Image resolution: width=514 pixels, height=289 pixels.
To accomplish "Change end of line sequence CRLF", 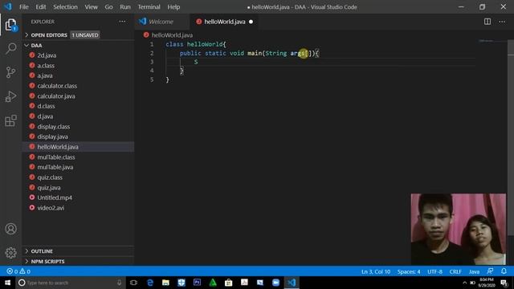I will pos(455,271).
